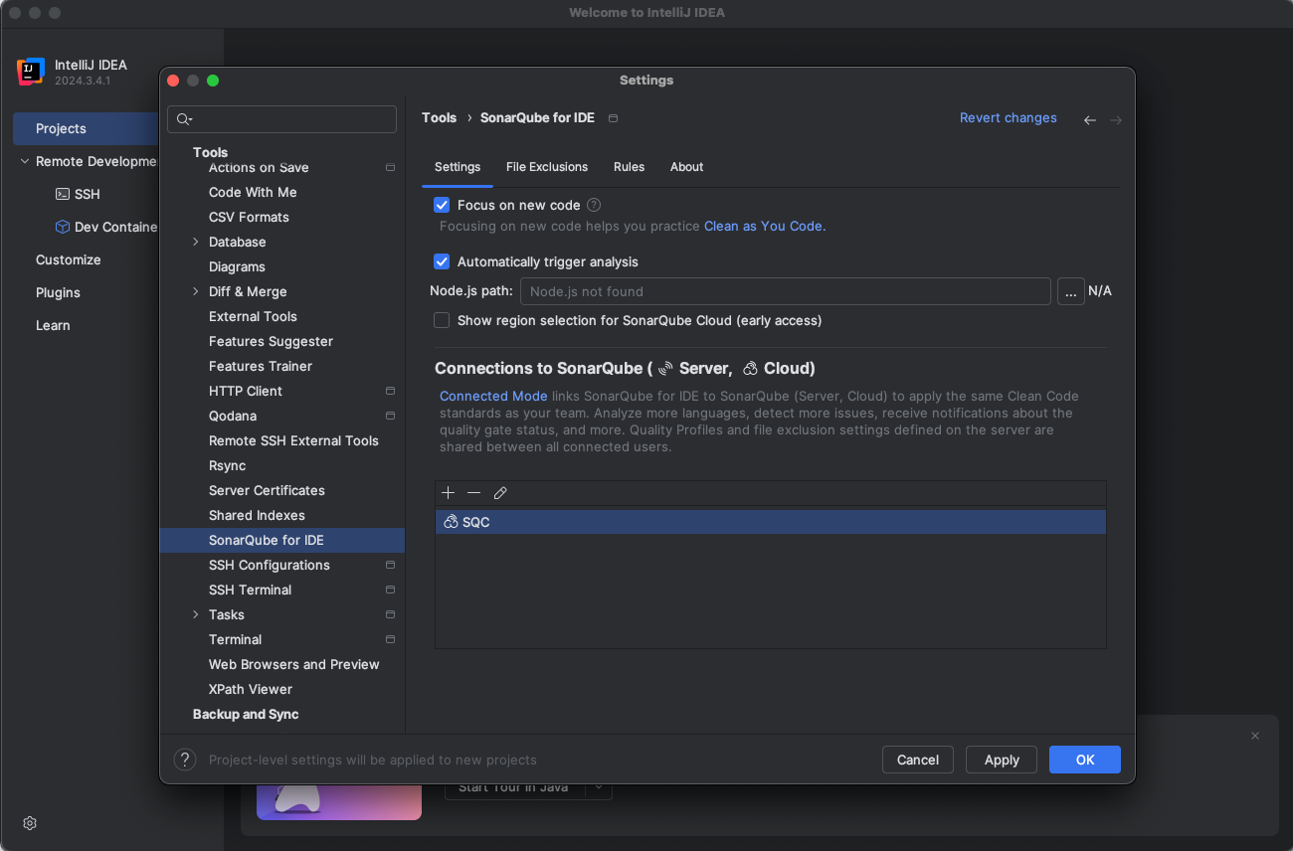Image resolution: width=1293 pixels, height=851 pixels.
Task: Click the help icon beside Focus on new code
Action: [594, 205]
